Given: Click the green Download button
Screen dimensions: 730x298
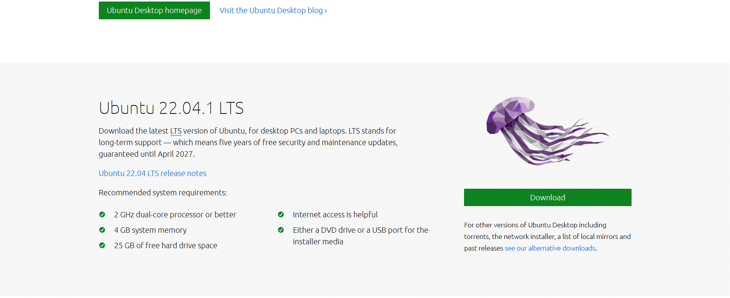Looking at the screenshot, I should tap(547, 197).
